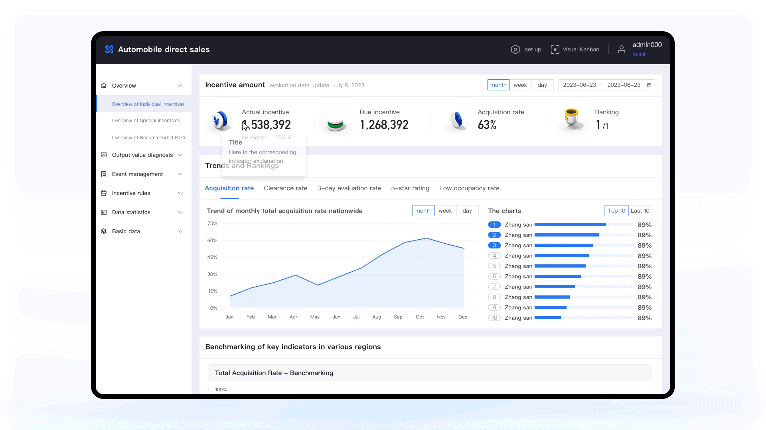Click the Acquisition rate blue icon
This screenshot has width=766, height=430.
457,121
